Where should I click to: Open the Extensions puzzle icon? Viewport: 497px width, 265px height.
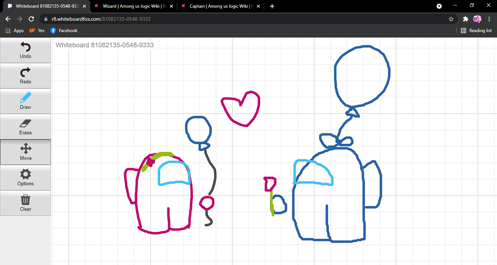click(x=465, y=19)
